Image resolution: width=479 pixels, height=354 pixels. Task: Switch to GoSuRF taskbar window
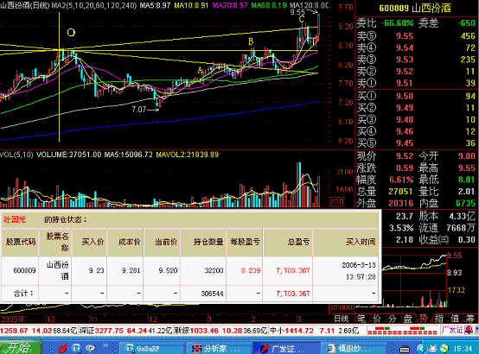tap(151, 348)
